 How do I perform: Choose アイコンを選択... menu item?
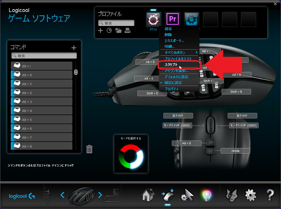[x=176, y=71]
